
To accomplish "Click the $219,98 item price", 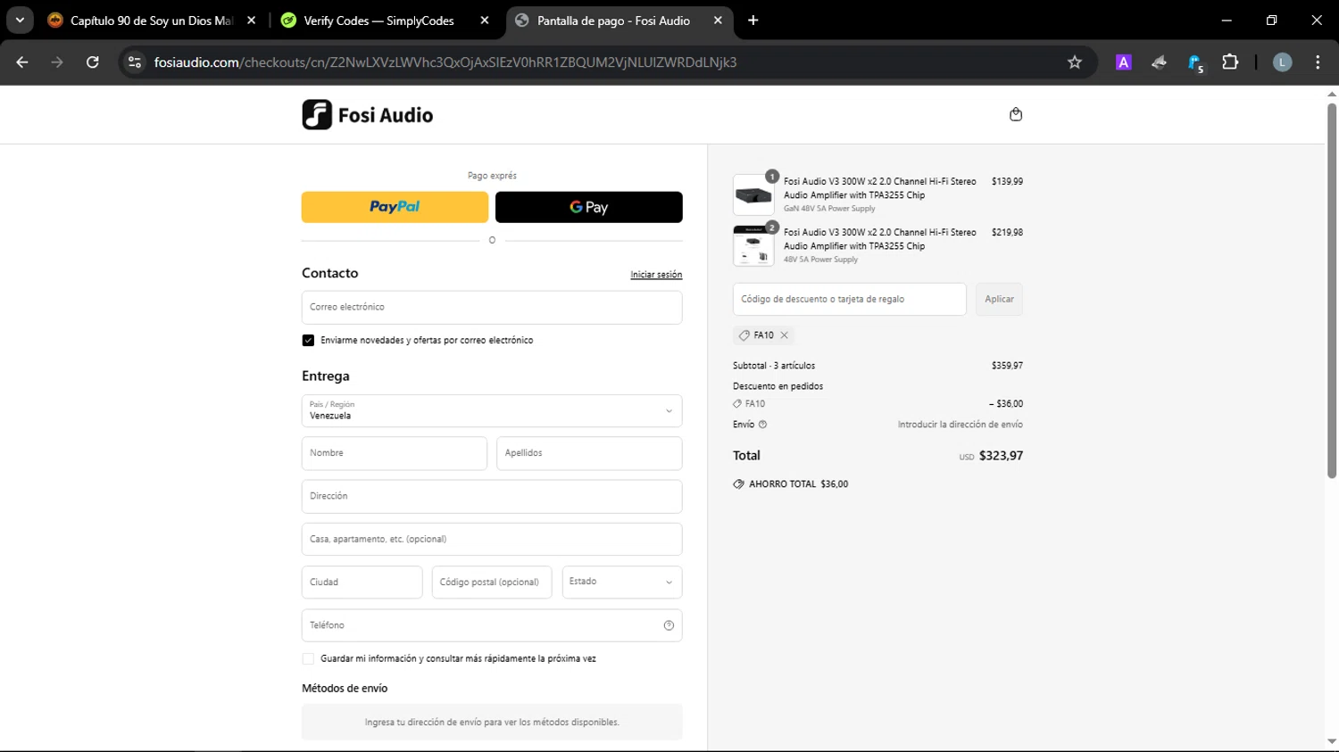I will [x=1007, y=232].
